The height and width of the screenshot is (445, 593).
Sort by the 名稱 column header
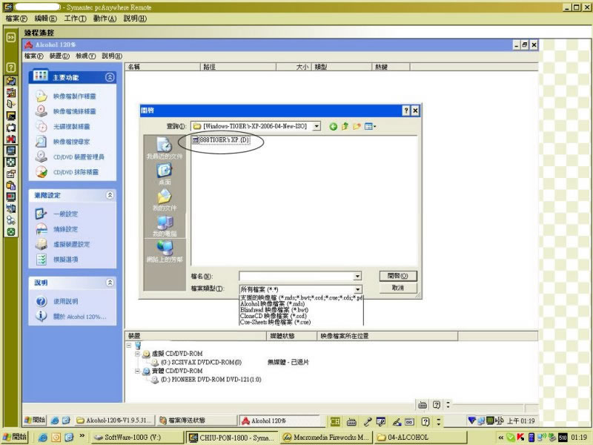tap(162, 67)
